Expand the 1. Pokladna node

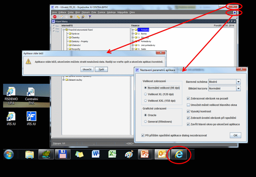[133, 30]
